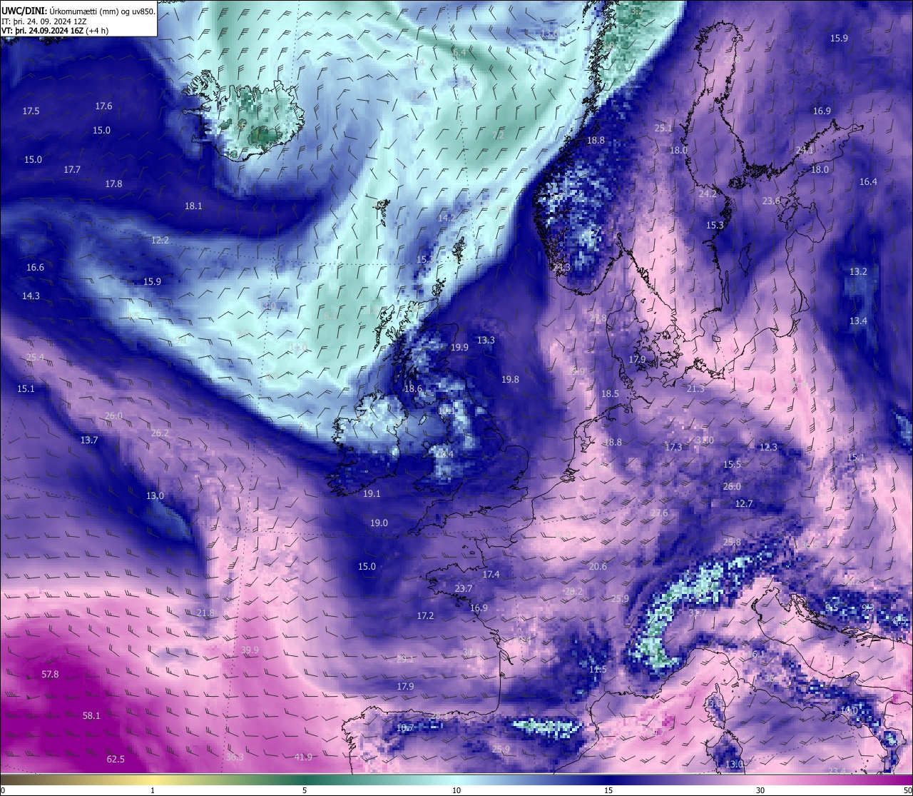The image size is (913, 796).
Task: Click the 24.2 value label
Action: (x=708, y=194)
